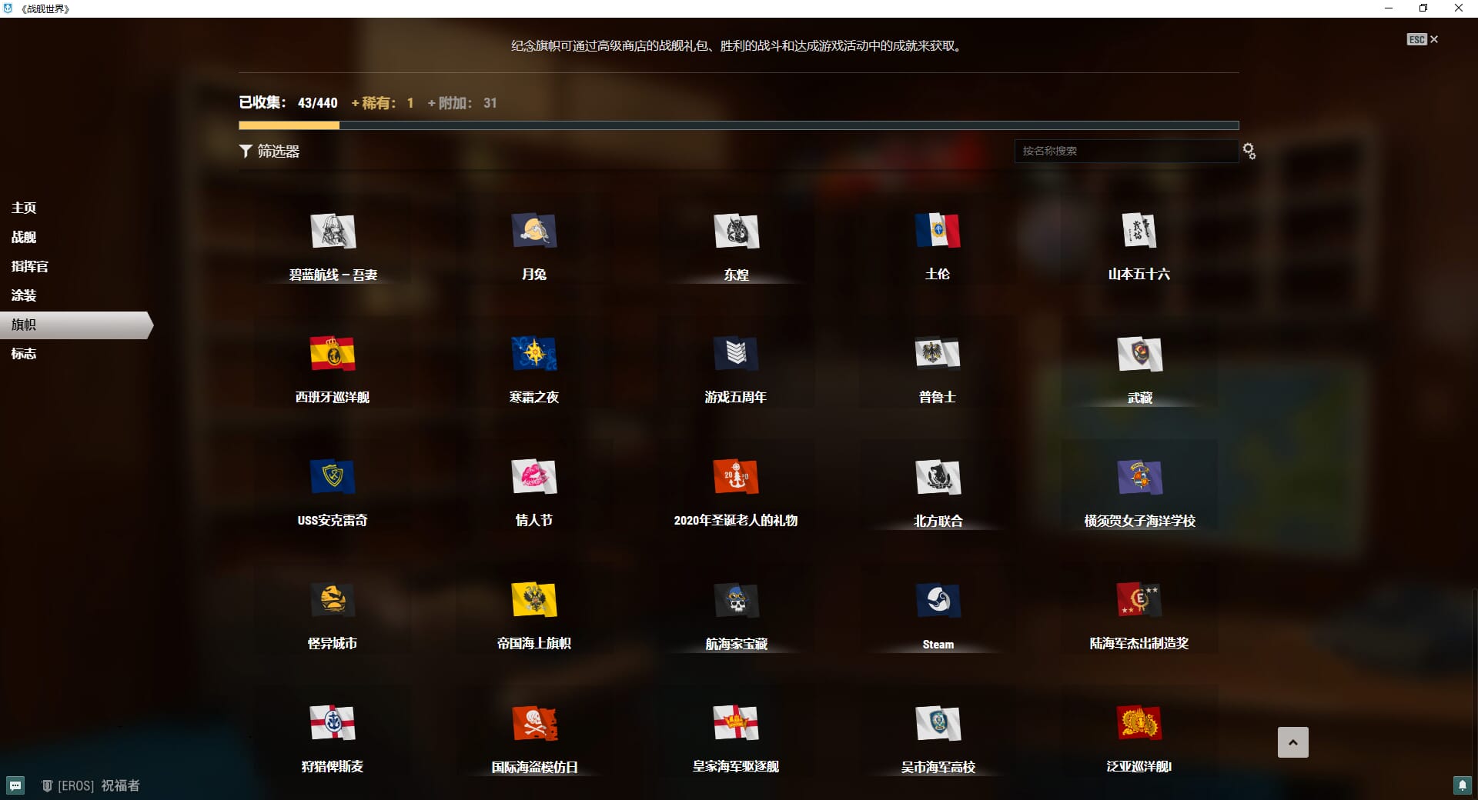Click the 按名称搜索 search field

pos(1125,152)
